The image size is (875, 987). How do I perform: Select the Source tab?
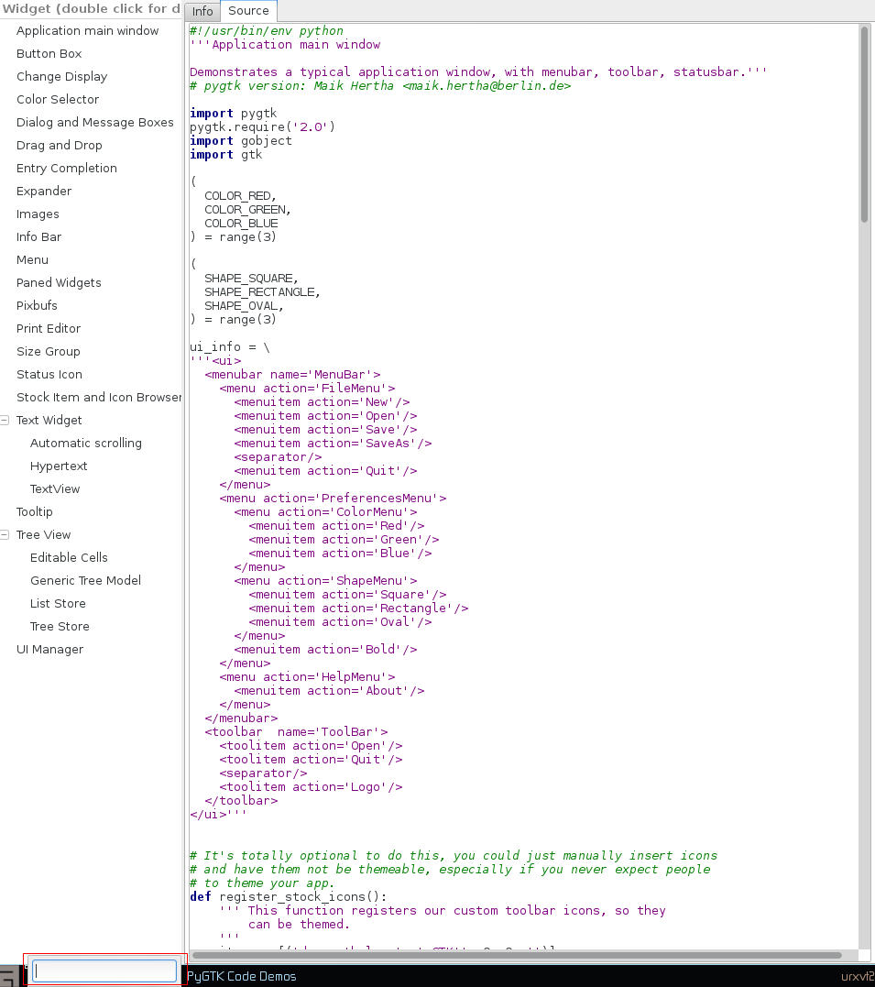coord(248,11)
